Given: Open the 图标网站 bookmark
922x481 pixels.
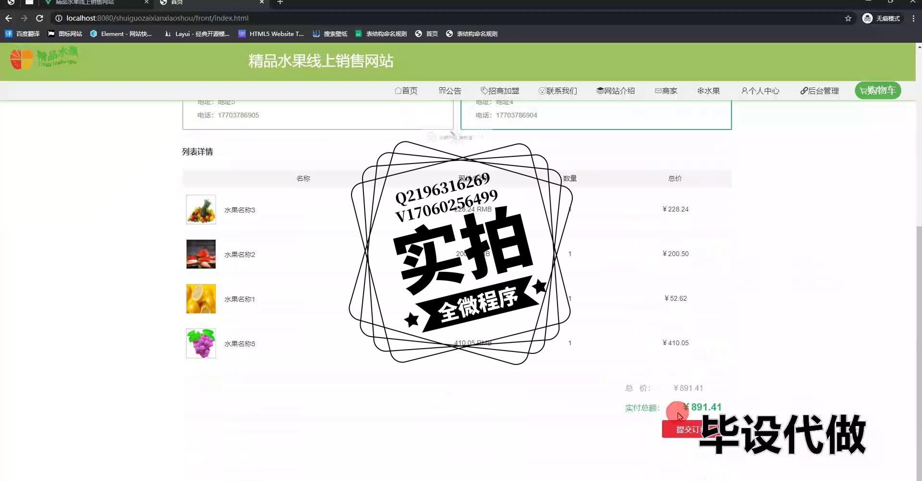Looking at the screenshot, I should pyautogui.click(x=65, y=34).
